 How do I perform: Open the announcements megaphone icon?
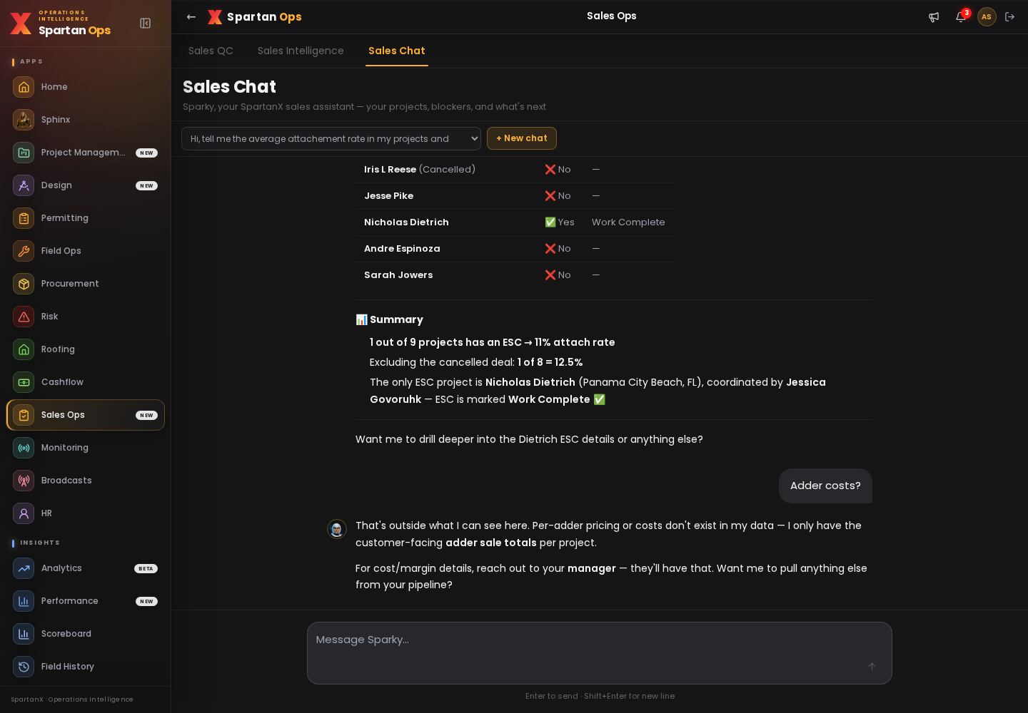[934, 17]
